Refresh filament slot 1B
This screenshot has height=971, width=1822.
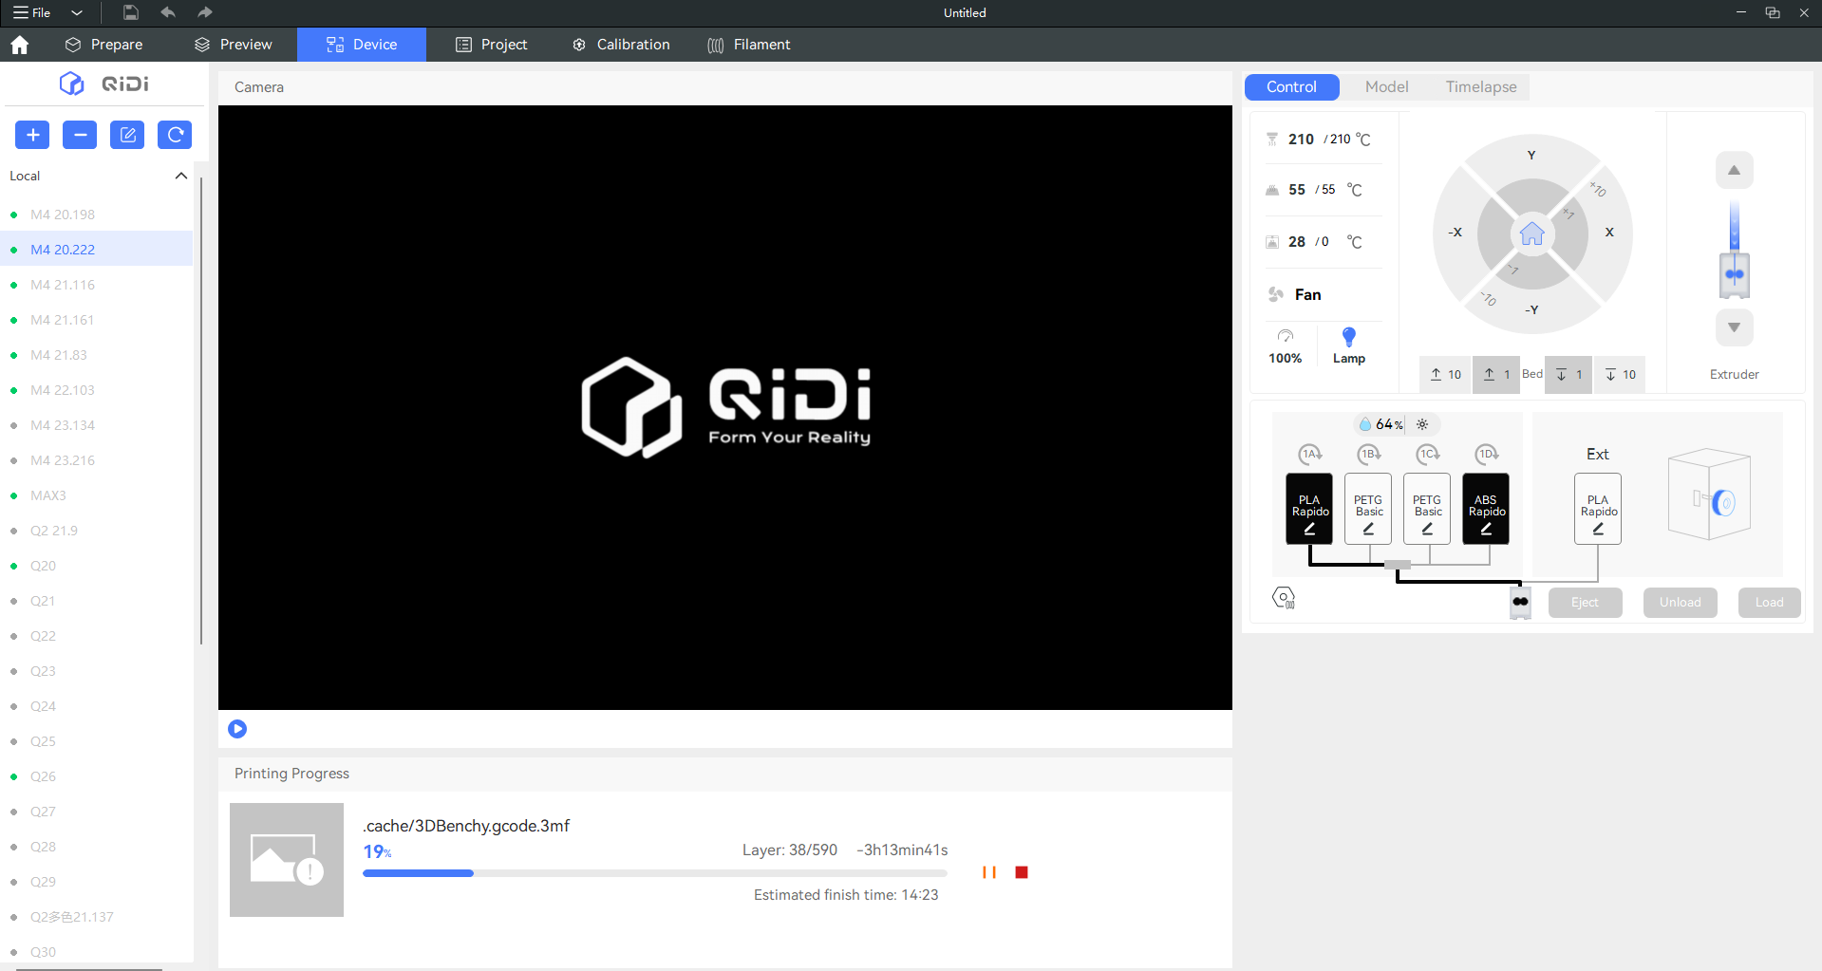1369,455
